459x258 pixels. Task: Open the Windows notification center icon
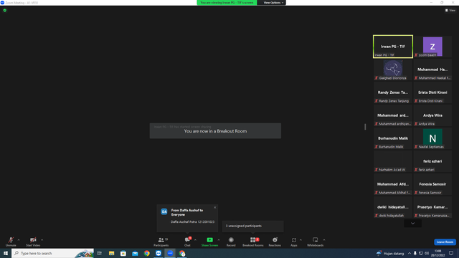pos(451,253)
